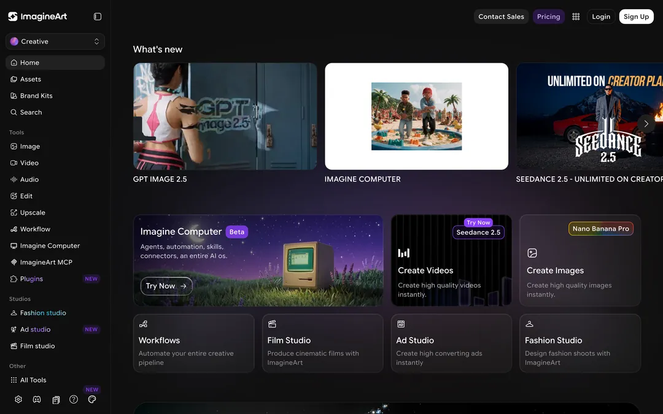Open the Workflows card

coord(193,343)
